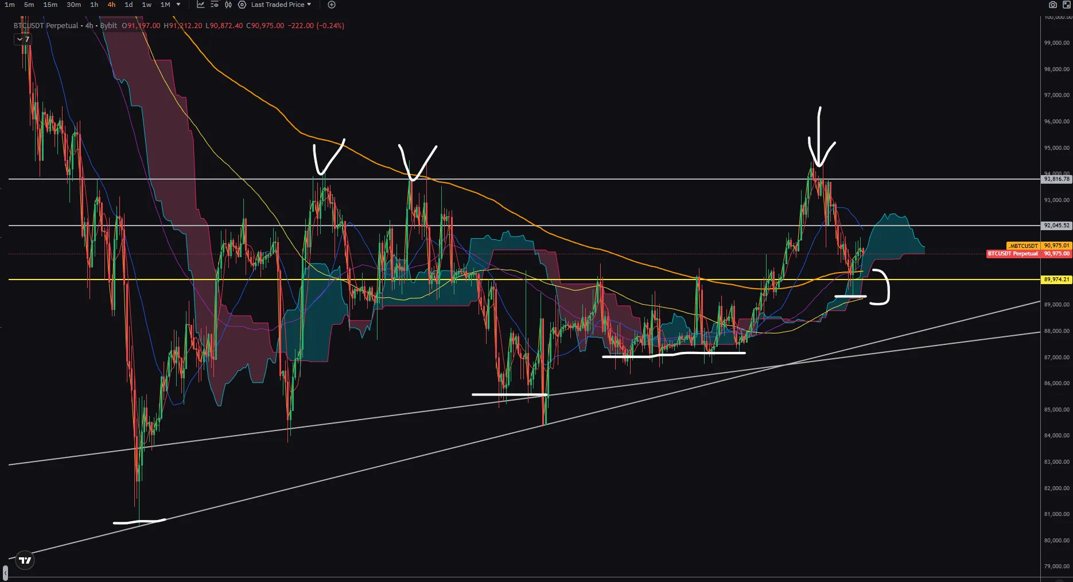Open the candlestick chart type icon
The height and width of the screenshot is (582, 1073).
[228, 5]
